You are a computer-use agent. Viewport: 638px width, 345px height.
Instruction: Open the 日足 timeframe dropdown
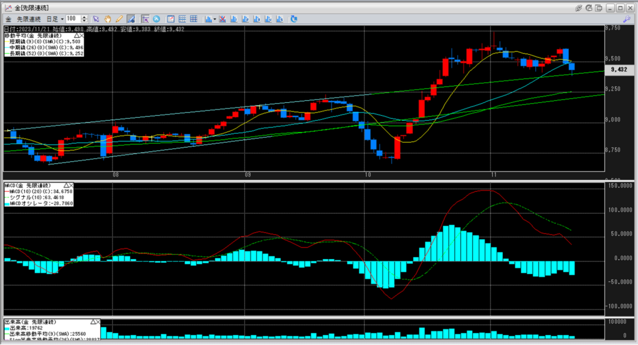55,19
